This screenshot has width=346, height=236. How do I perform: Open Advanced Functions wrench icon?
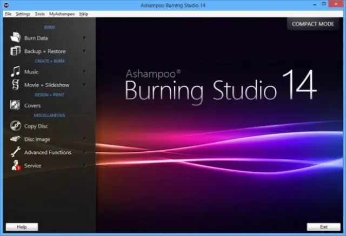point(15,152)
